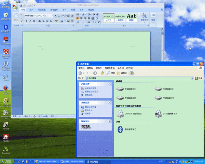Click the Enclose Characters circle icon in Word
Viewport: 205px width, 164px height.
click(x=72, y=21)
